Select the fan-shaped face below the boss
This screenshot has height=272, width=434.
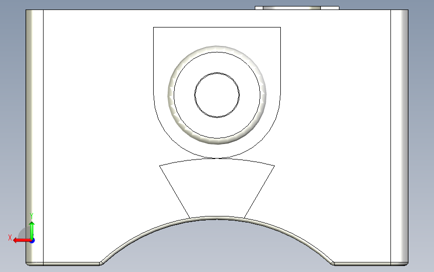(217, 188)
